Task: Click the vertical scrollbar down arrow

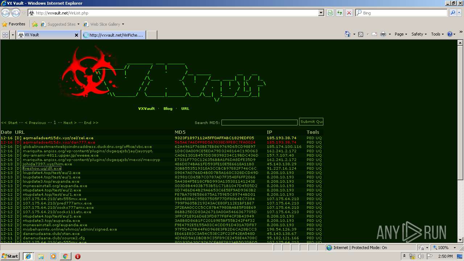Action: (x=461, y=240)
